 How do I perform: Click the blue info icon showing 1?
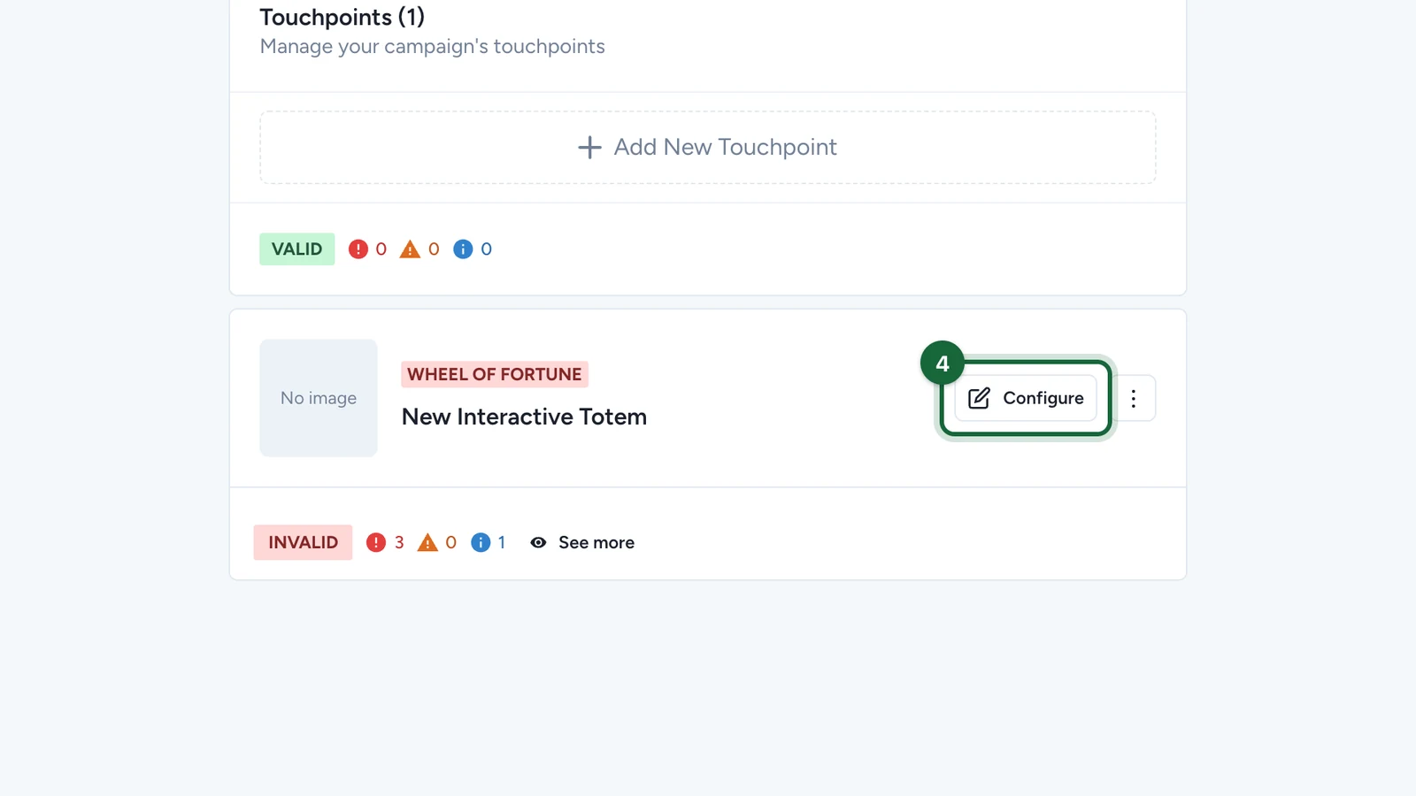481,542
